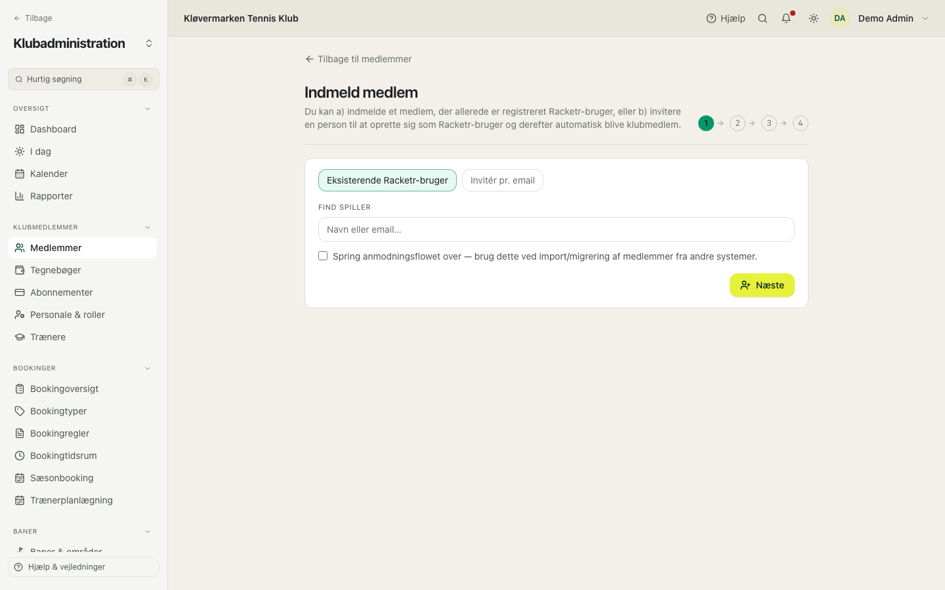Click the Navn eller email field
The width and height of the screenshot is (945, 590).
tap(556, 229)
